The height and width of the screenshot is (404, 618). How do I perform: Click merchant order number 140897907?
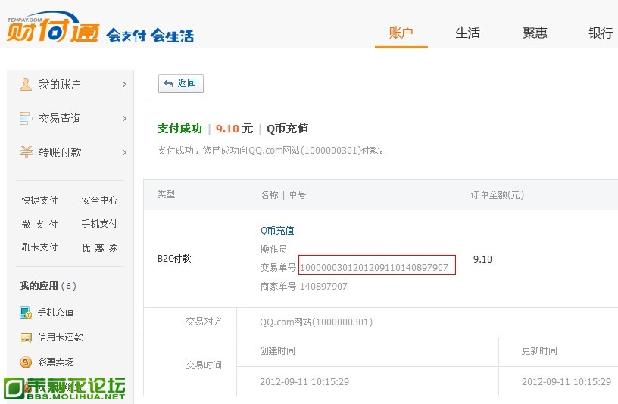coord(323,286)
